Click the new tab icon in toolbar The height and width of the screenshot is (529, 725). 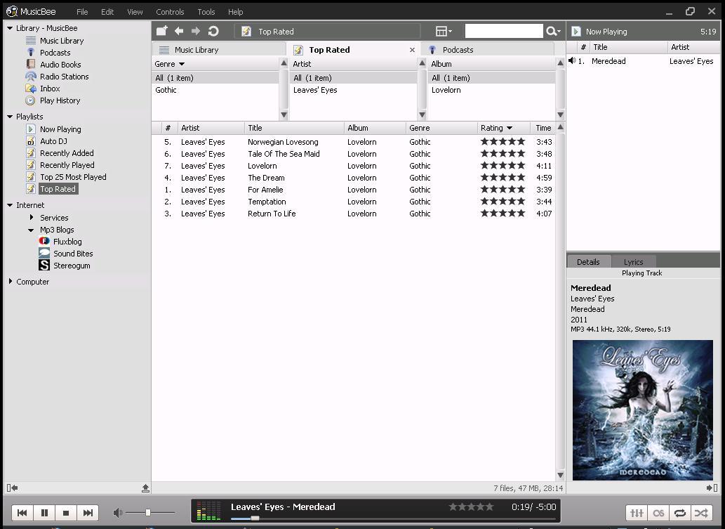pos(161,31)
